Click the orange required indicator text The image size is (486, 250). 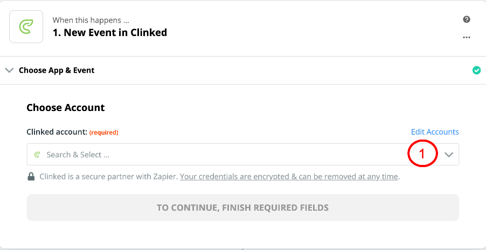pos(104,133)
